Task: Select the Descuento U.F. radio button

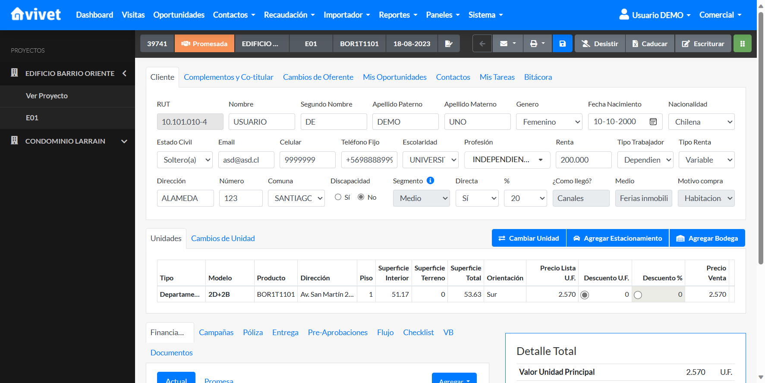Action: 585,295
